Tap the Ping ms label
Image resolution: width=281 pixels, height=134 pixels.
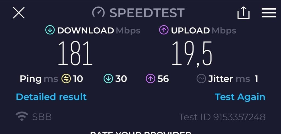click(39, 79)
